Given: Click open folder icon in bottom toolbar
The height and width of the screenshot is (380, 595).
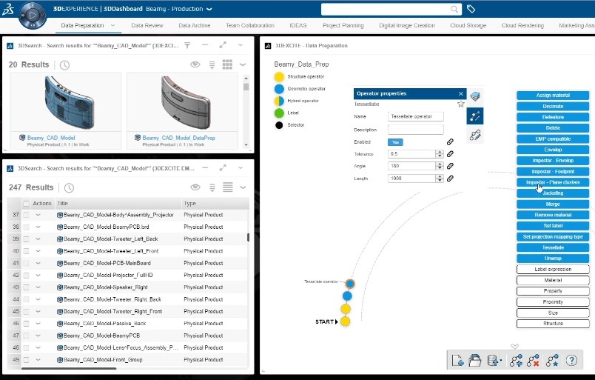Looking at the screenshot, I should click(x=474, y=360).
